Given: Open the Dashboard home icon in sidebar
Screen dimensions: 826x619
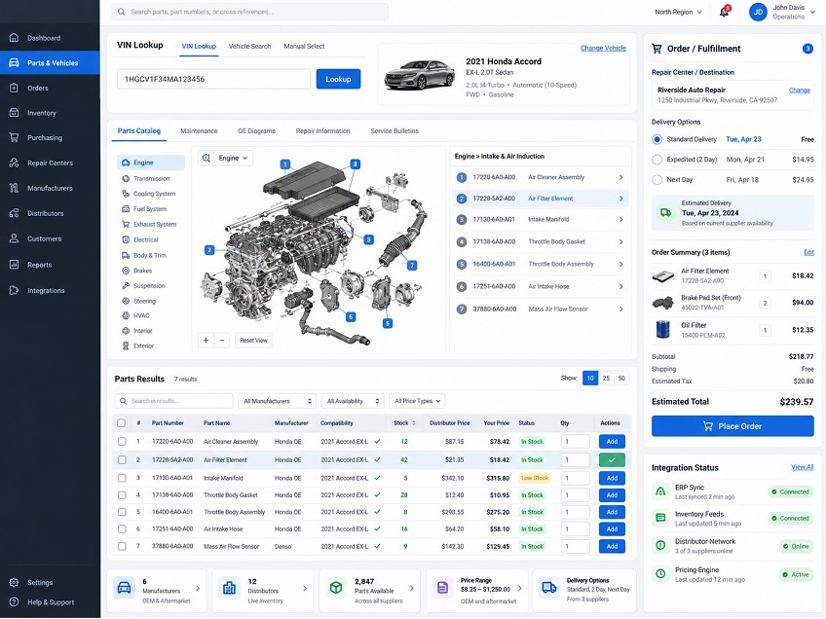Looking at the screenshot, I should [x=15, y=38].
